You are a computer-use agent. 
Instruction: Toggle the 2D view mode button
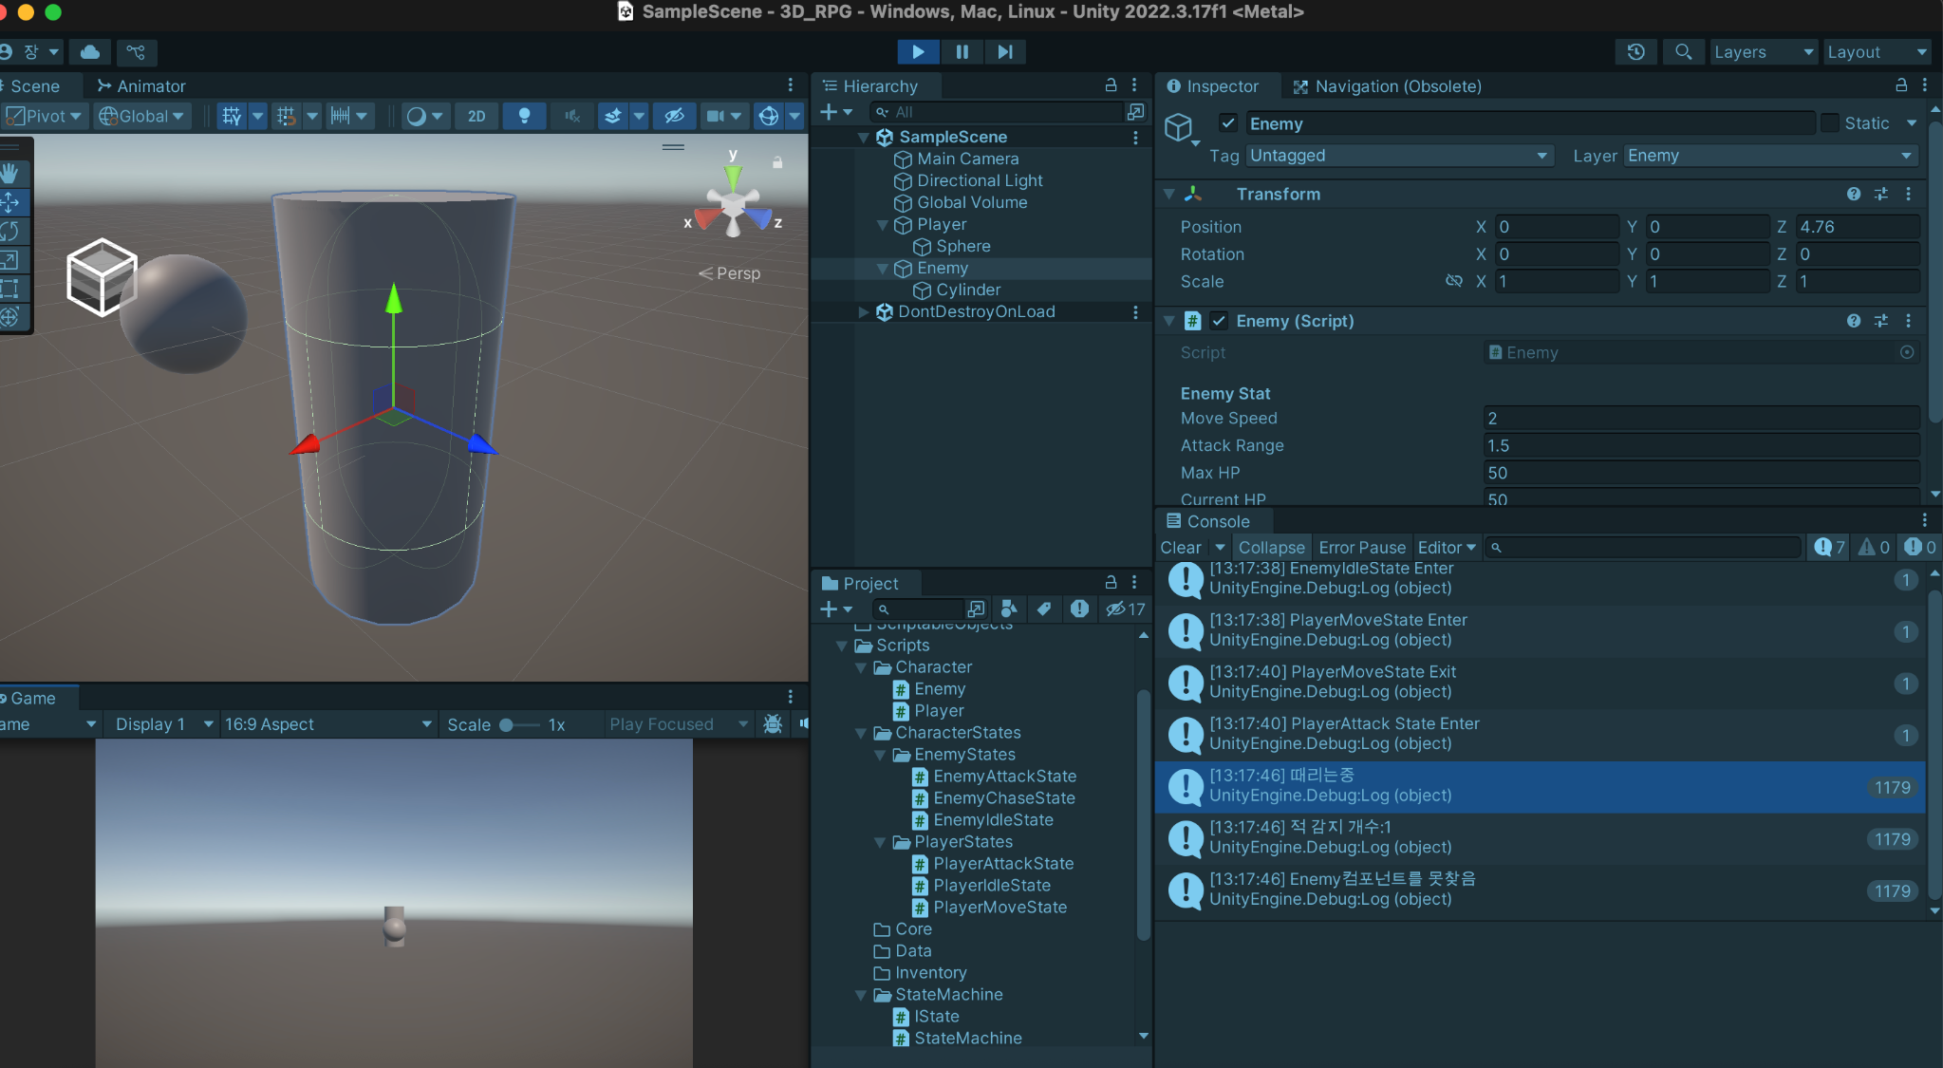tap(476, 116)
